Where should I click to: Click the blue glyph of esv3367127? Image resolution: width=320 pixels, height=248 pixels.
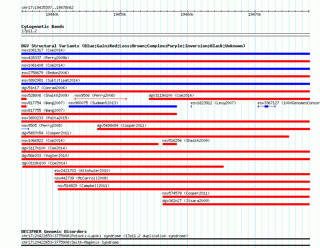(266, 106)
